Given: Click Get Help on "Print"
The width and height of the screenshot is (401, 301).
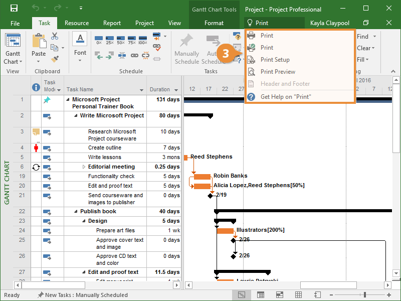Looking at the screenshot, I should pyautogui.click(x=285, y=96).
